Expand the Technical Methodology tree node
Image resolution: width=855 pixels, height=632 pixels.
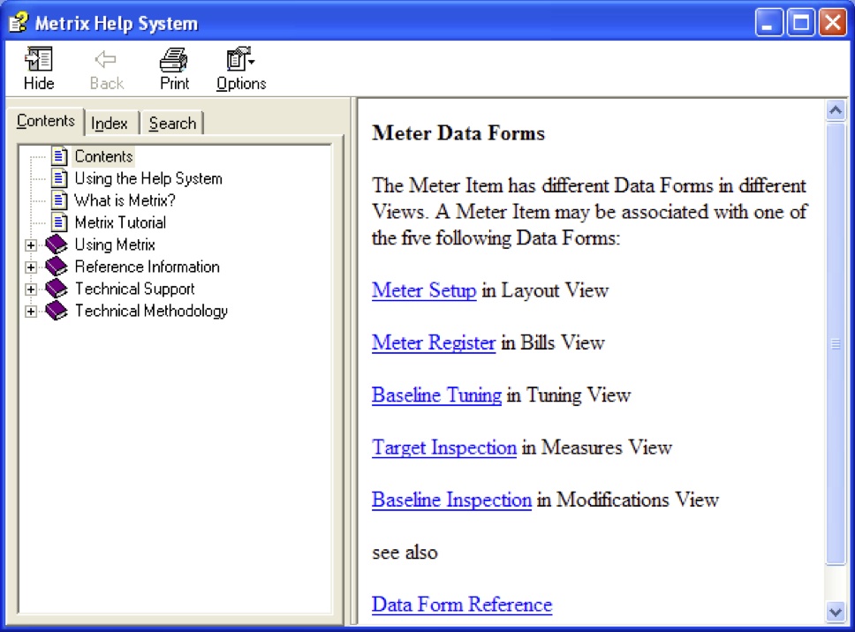coord(31,311)
